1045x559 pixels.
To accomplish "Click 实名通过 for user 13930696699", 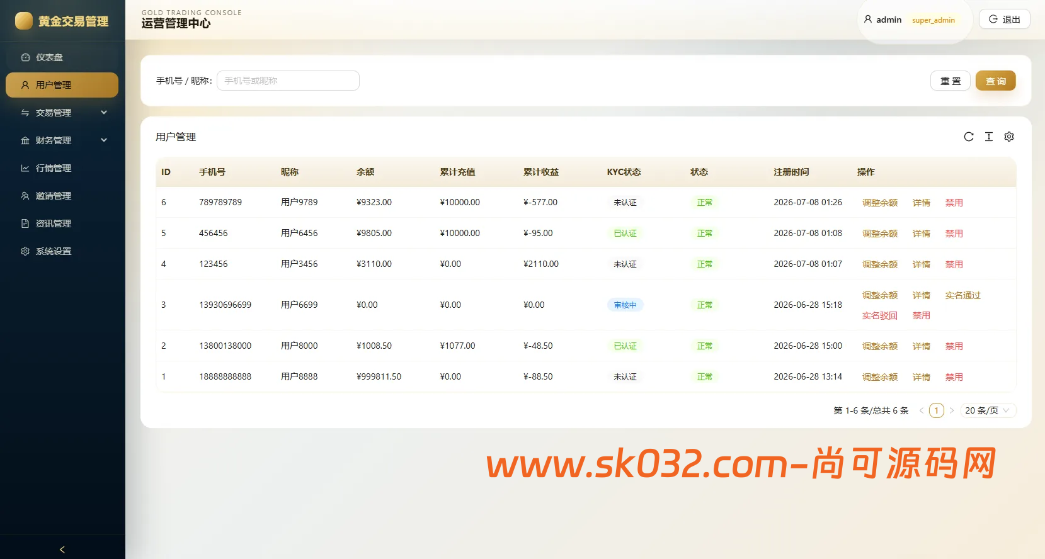I will (962, 295).
